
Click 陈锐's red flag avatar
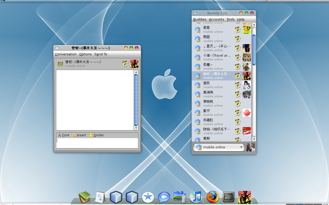[247, 131]
